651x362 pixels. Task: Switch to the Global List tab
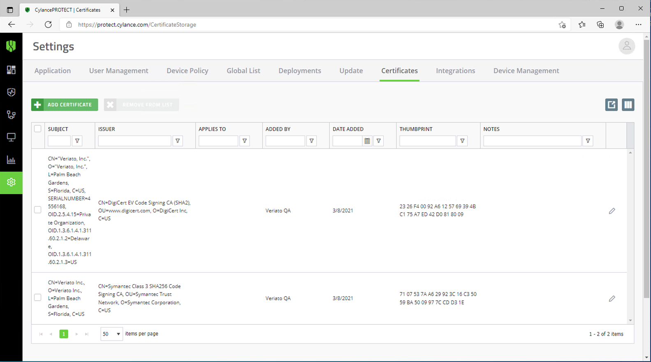243,71
